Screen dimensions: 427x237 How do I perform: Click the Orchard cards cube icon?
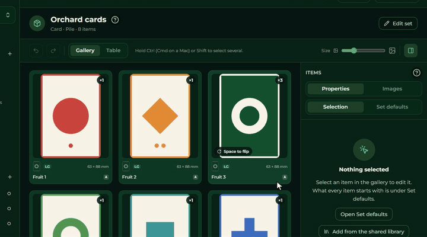[37, 23]
